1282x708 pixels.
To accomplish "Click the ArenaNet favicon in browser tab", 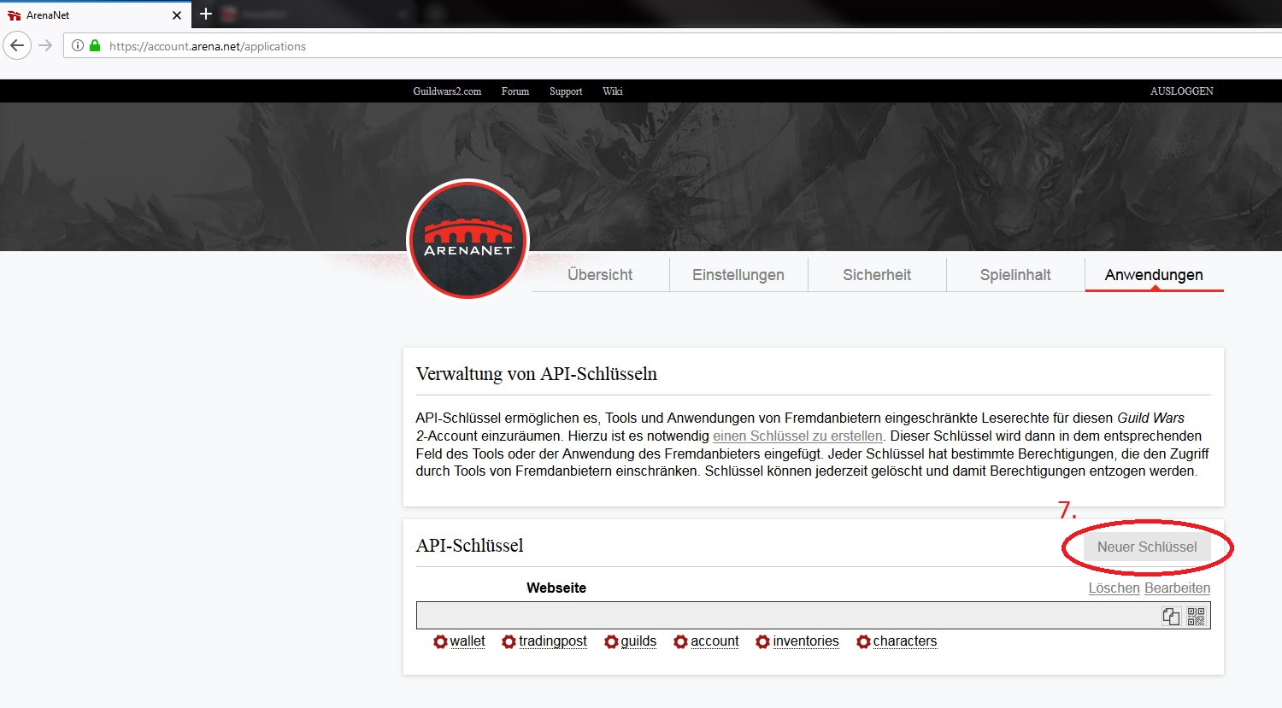I will click(14, 15).
